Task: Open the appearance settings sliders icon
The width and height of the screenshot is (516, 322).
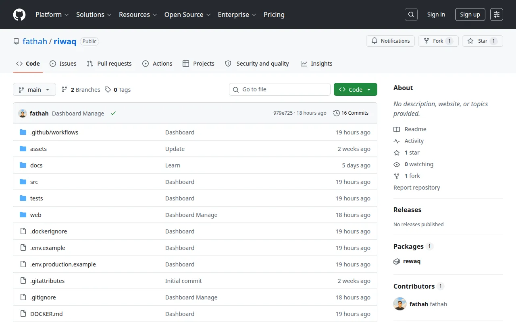Action: coord(497,14)
